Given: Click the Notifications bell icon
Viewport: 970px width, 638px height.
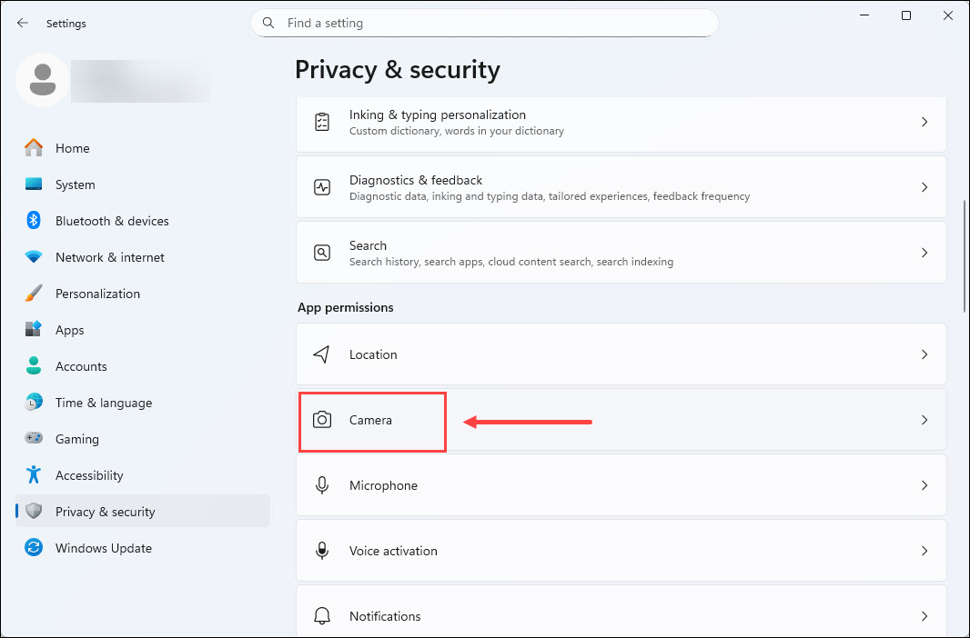Looking at the screenshot, I should pos(322,616).
